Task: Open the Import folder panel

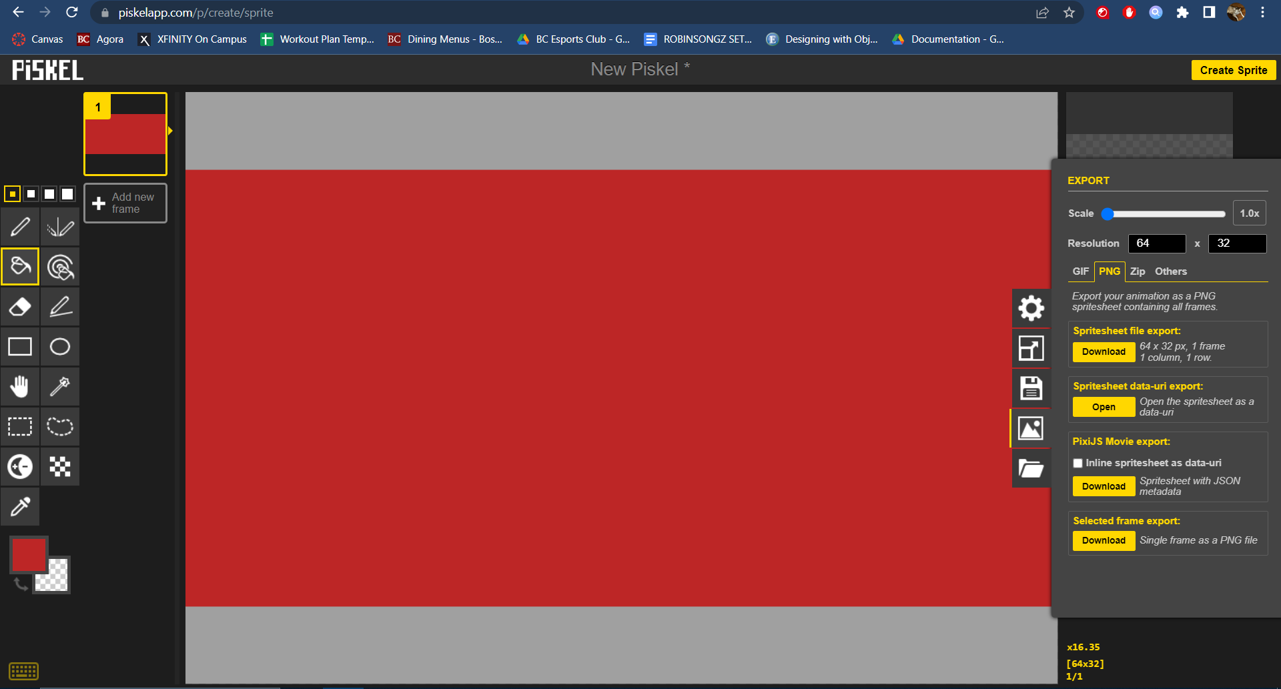Action: (x=1031, y=468)
